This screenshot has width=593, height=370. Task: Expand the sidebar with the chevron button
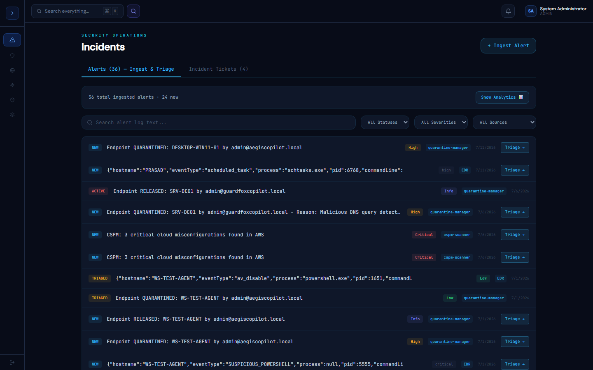click(x=12, y=13)
